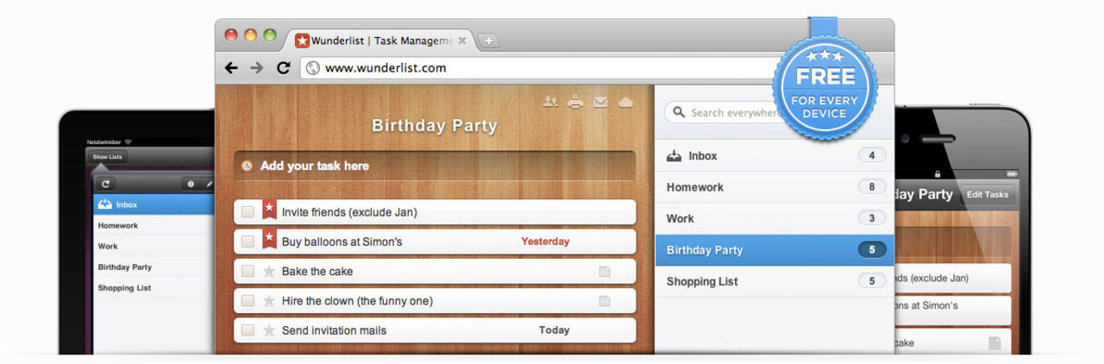Check the 'Buy balloons at Simon's' checkbox

tap(248, 242)
